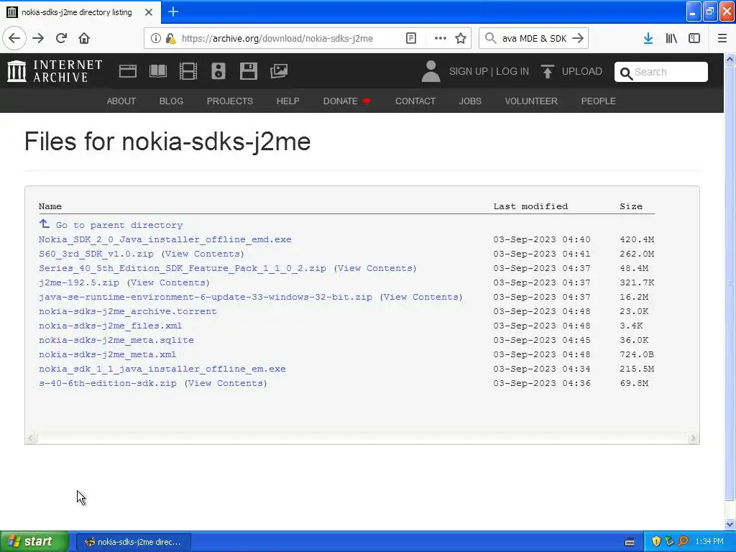The height and width of the screenshot is (552, 736).
Task: Click the upload arrow icon
Action: click(x=547, y=71)
